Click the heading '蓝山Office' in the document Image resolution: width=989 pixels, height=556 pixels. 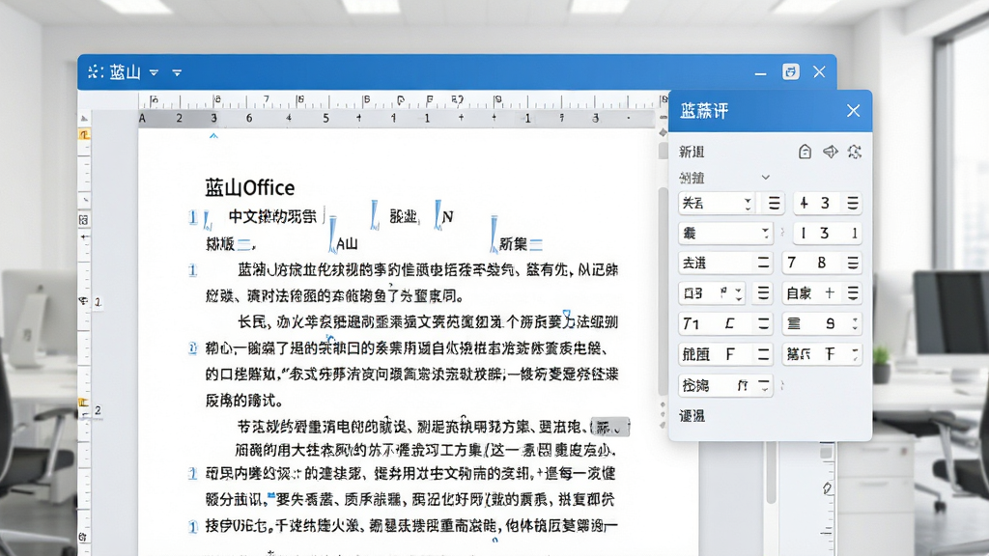coord(250,188)
